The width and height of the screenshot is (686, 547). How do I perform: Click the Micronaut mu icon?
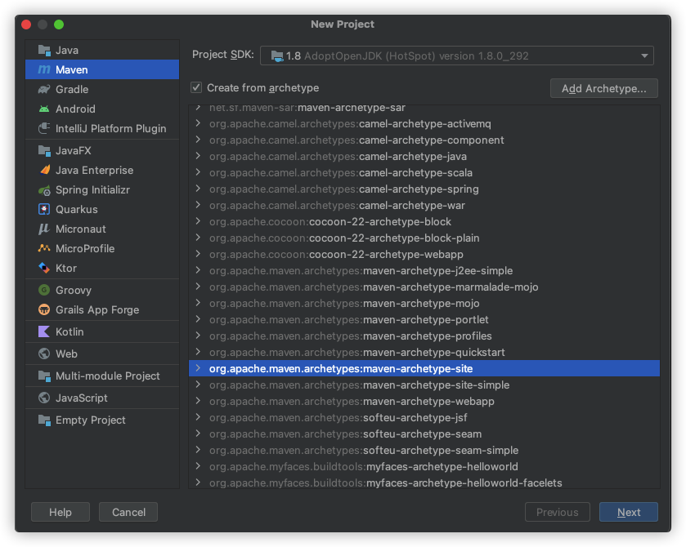tap(44, 229)
